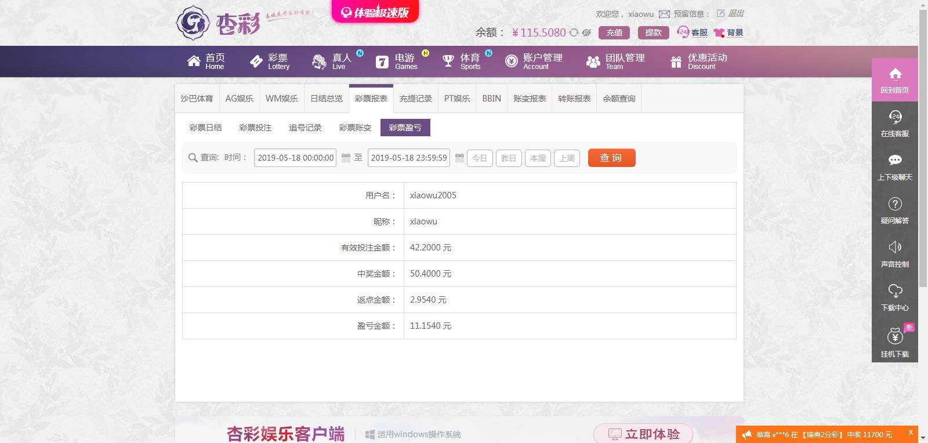The height and width of the screenshot is (443, 928).
Task: Open the 电游 Games nav item
Action: pyautogui.click(x=397, y=61)
